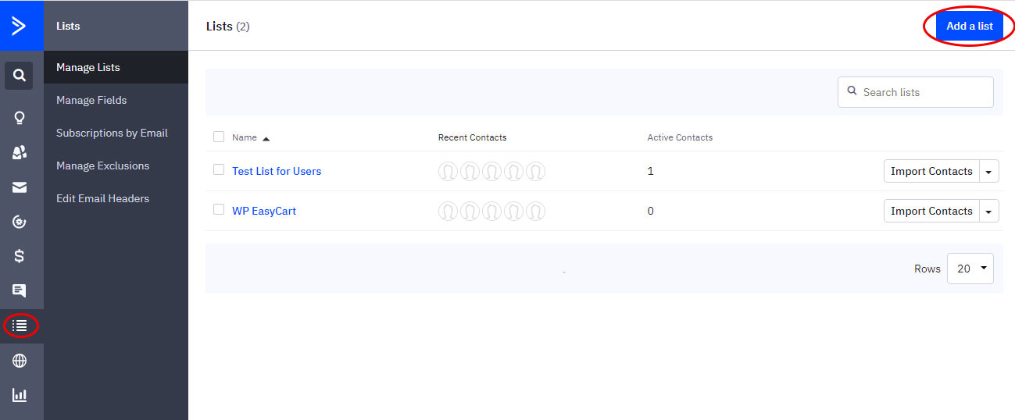Open Deals via the dollar icon
Image resolution: width=1015 pixels, height=420 pixels.
point(20,256)
